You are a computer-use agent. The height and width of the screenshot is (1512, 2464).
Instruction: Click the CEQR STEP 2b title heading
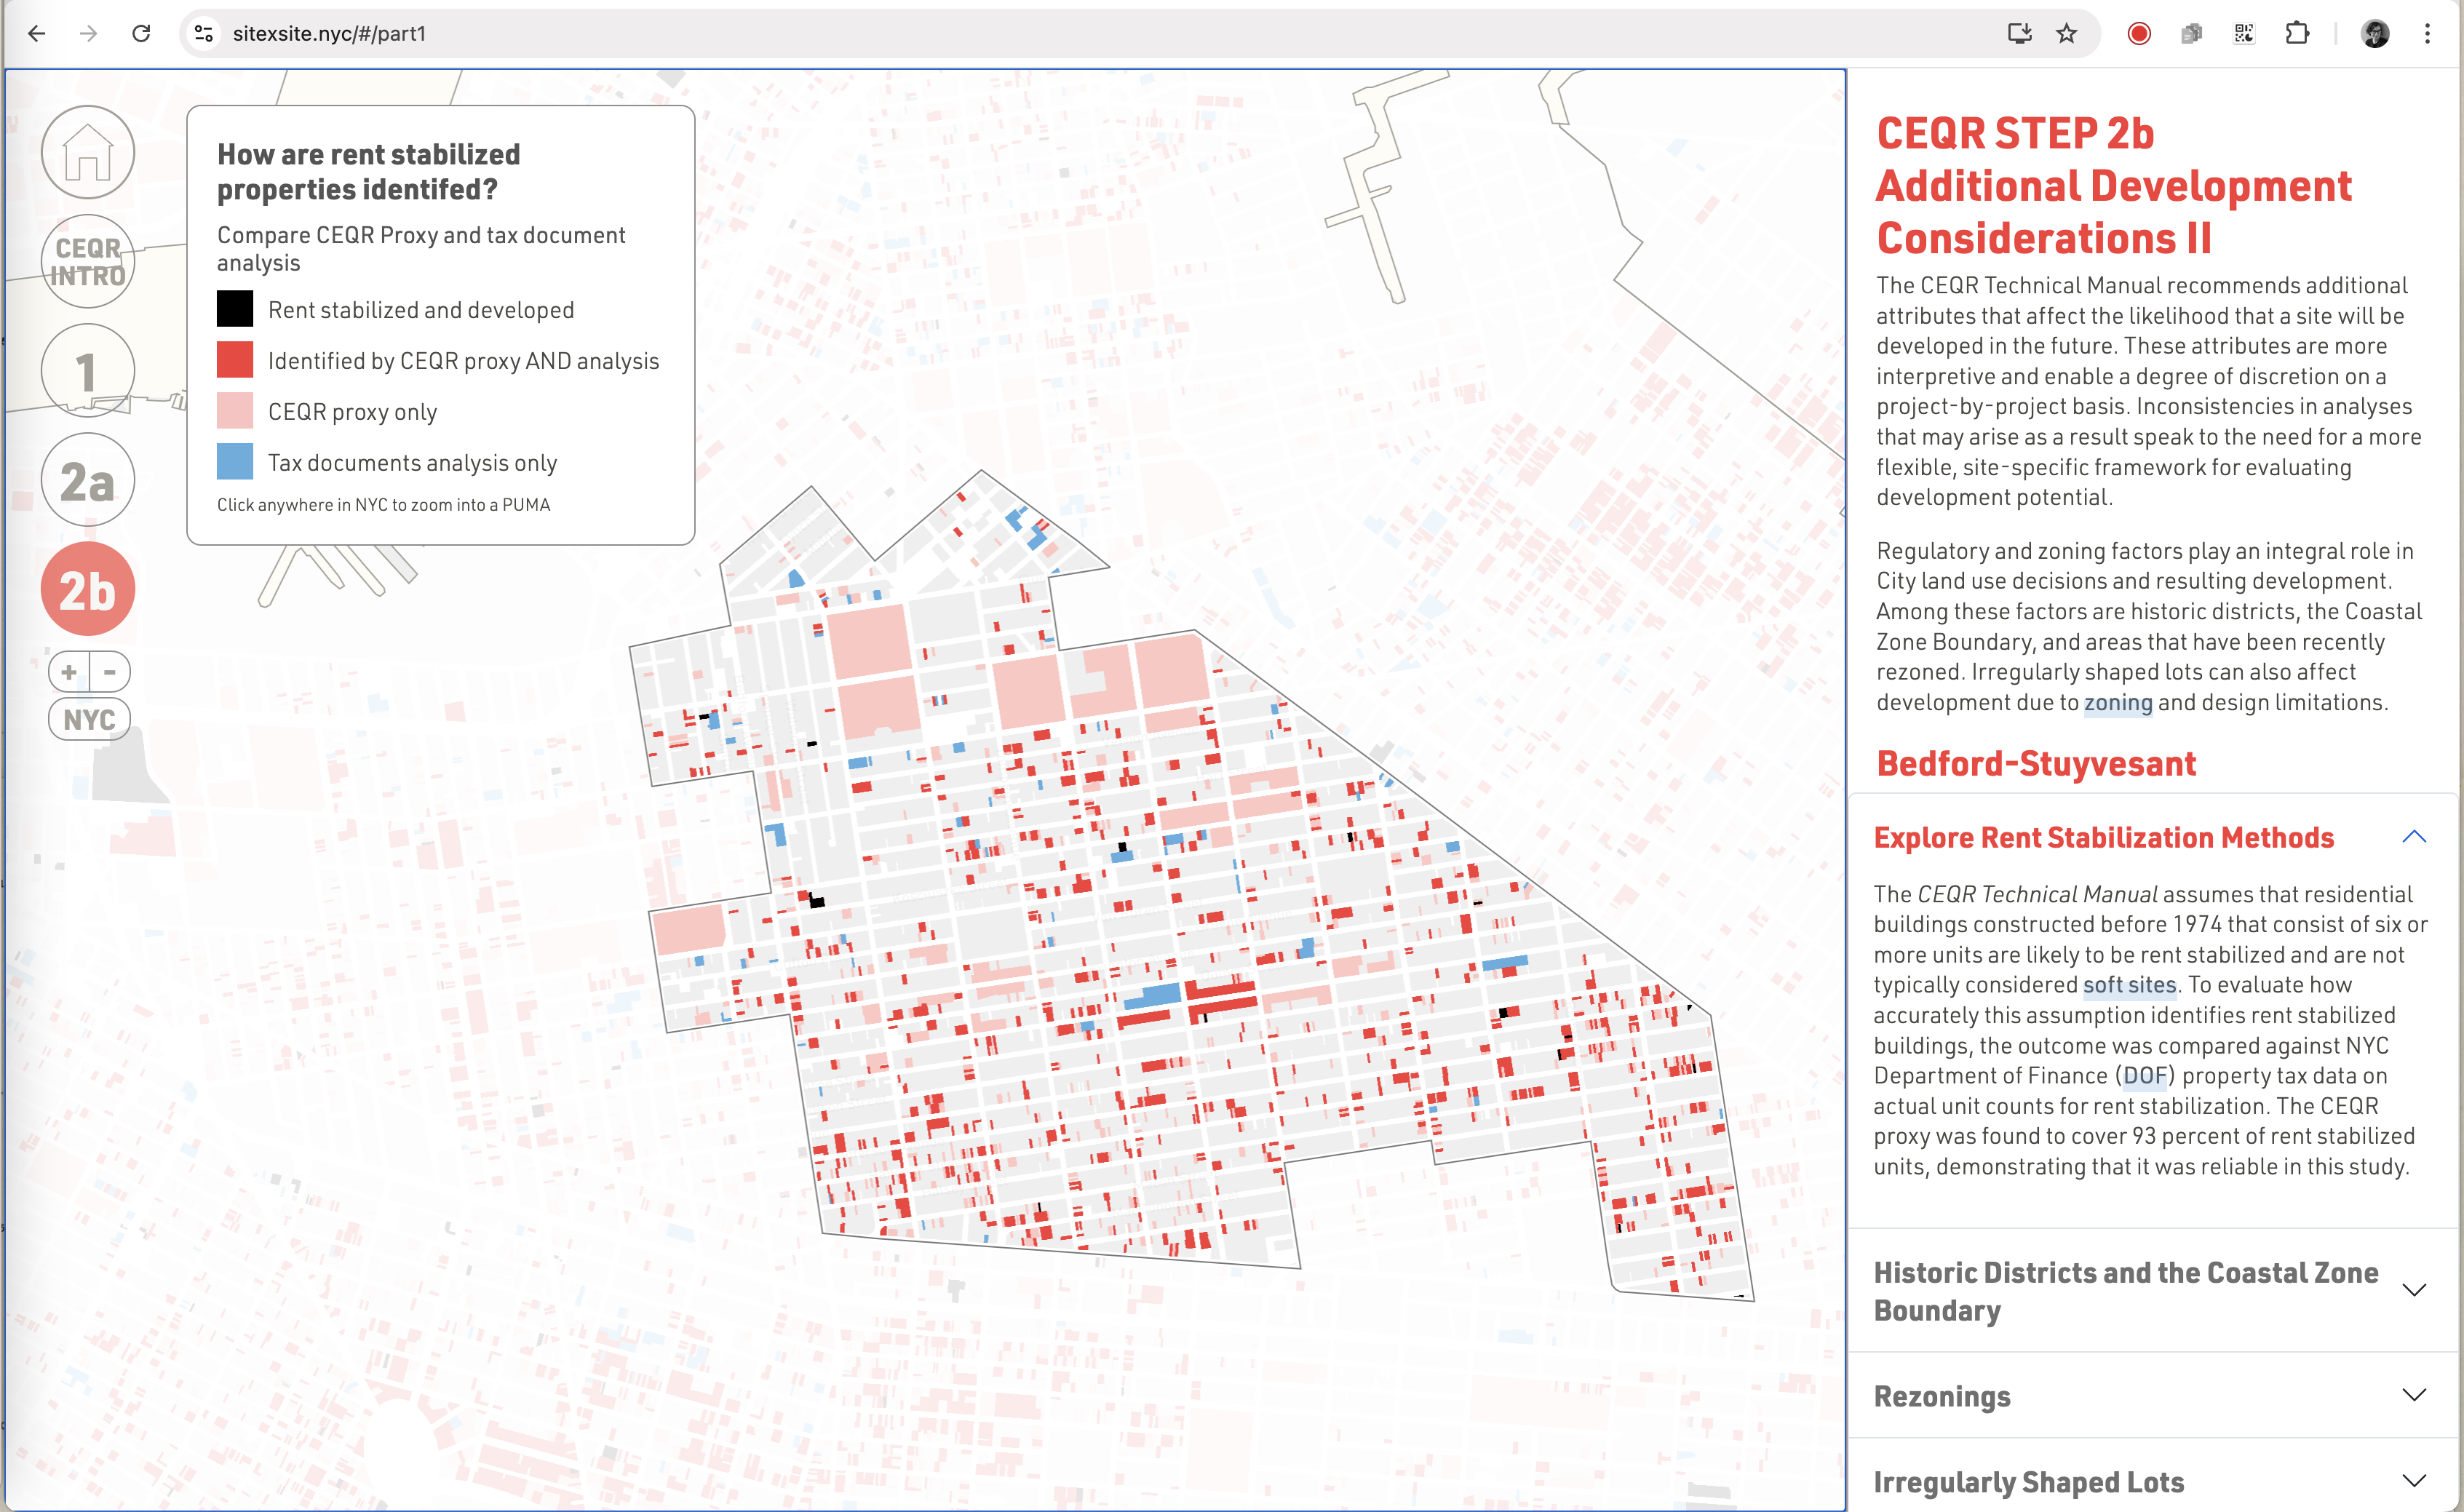tap(2114, 186)
